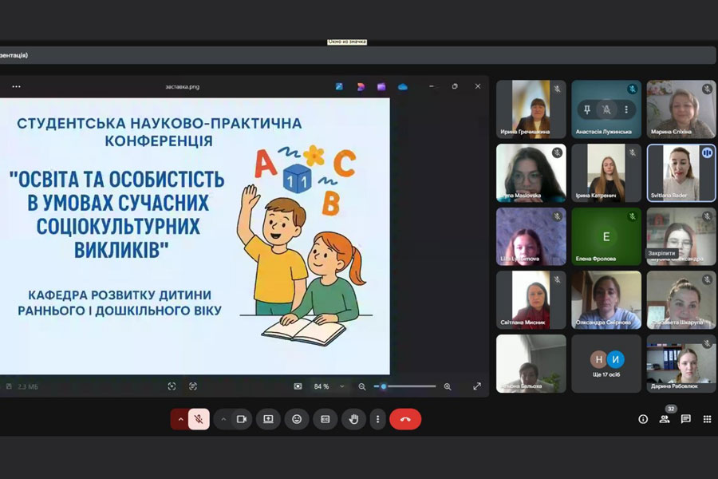Open more options on Анастасія Лужинська's tile
This screenshot has width=718, height=479.
pos(626,109)
